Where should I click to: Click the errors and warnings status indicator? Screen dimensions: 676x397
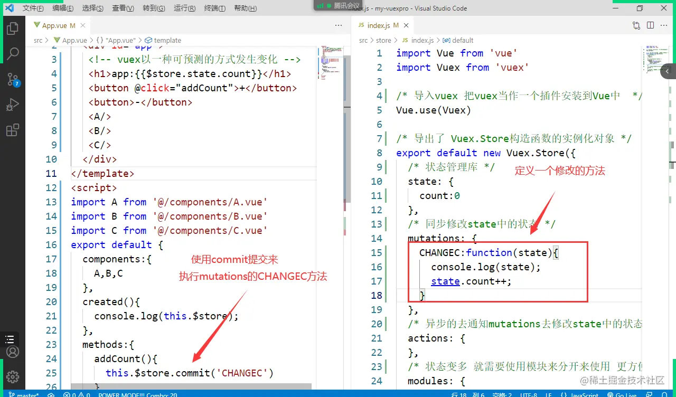(x=77, y=394)
